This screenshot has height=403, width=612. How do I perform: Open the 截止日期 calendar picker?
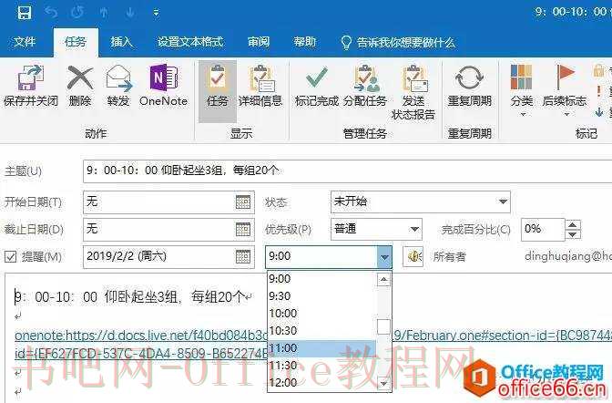click(x=243, y=230)
